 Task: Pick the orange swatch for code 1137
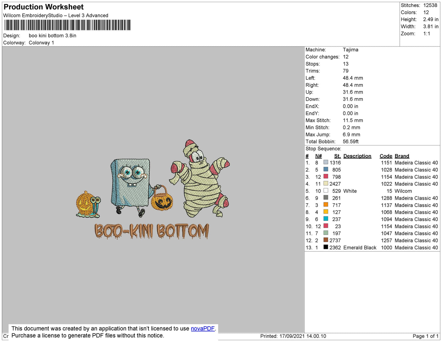326,205
